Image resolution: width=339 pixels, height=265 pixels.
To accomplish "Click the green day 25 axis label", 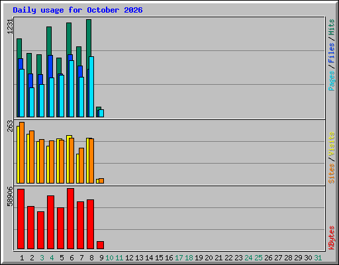I will [x=258, y=258].
